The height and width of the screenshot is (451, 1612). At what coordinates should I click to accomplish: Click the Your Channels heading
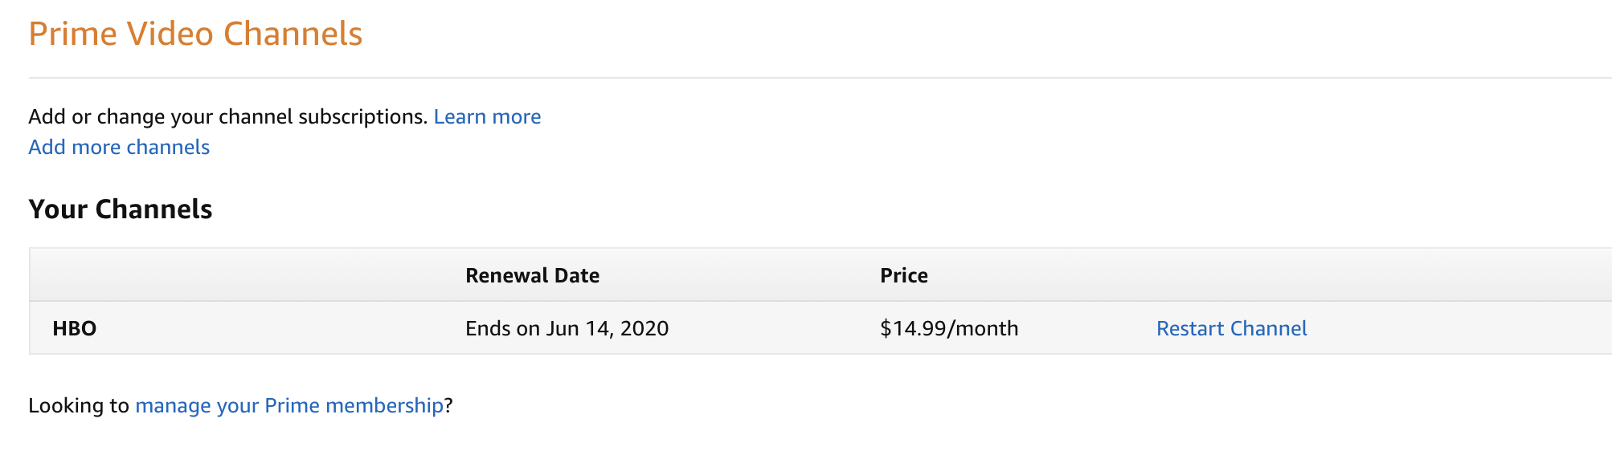point(121,209)
